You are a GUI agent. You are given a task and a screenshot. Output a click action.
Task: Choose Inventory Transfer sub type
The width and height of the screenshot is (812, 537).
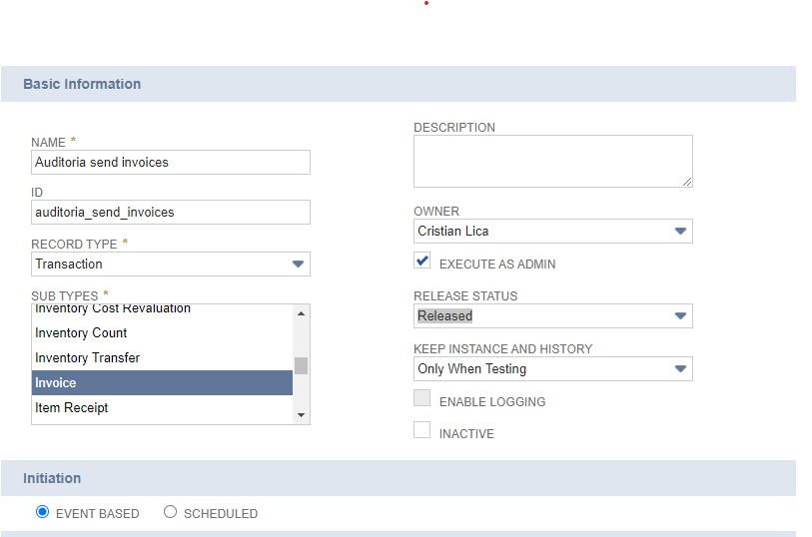[162, 358]
